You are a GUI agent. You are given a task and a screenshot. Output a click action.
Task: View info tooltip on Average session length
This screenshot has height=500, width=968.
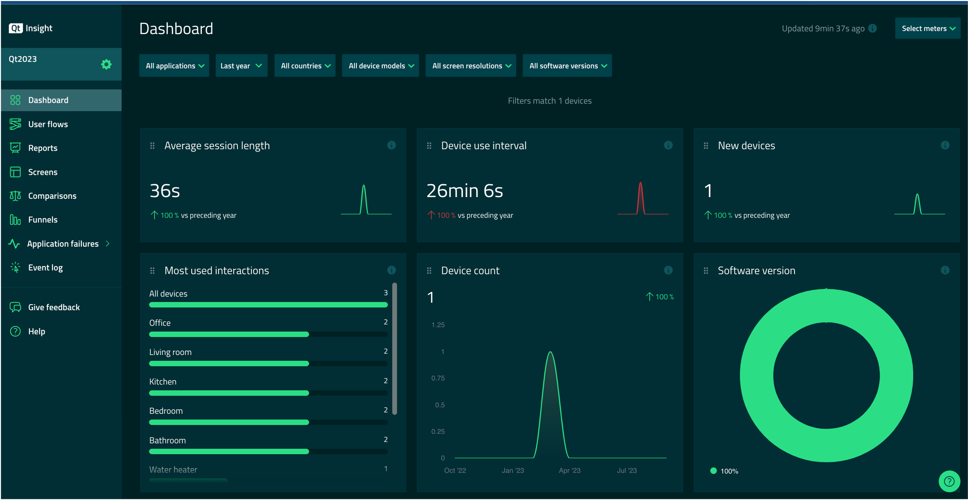point(391,146)
